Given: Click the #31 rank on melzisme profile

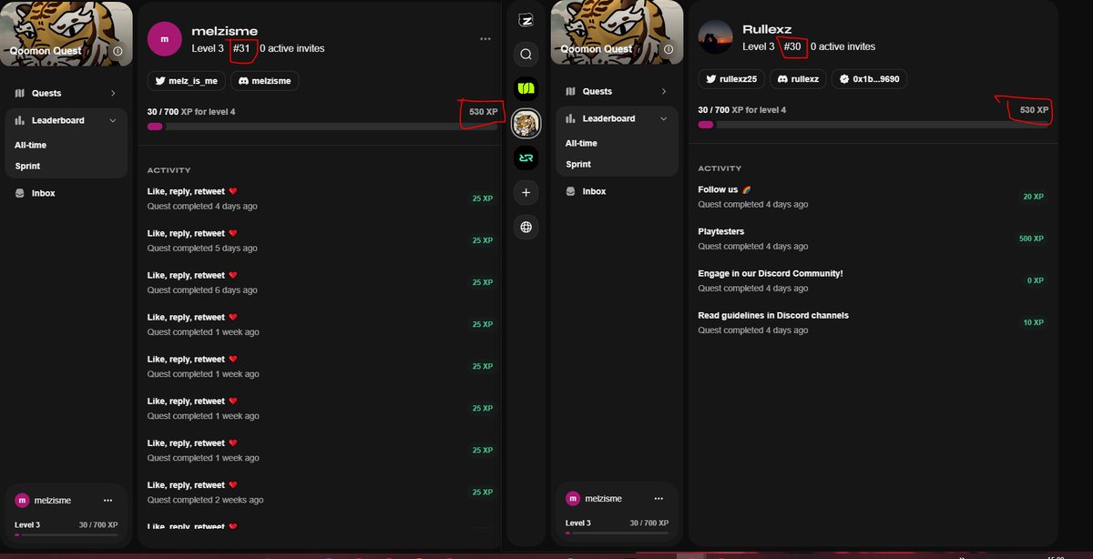Looking at the screenshot, I should click(241, 48).
